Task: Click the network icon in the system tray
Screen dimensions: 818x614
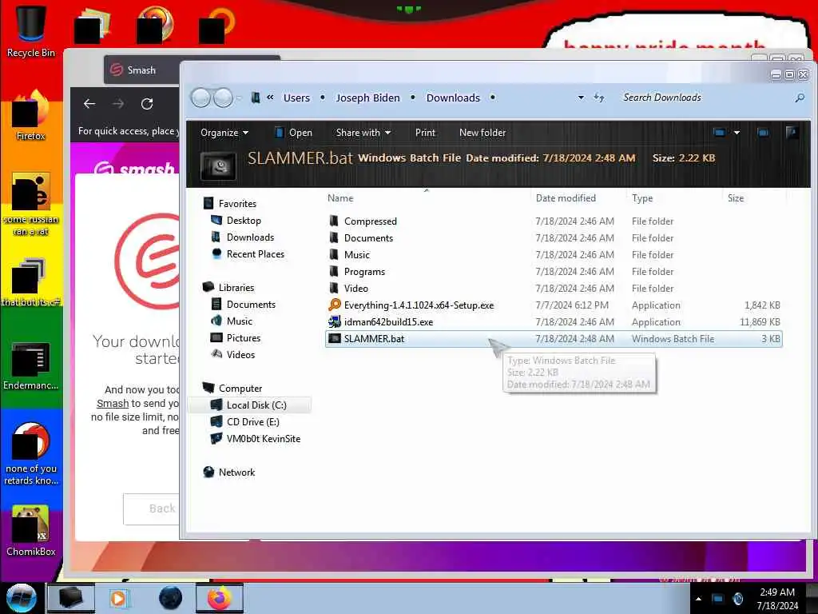Action: tap(718, 599)
